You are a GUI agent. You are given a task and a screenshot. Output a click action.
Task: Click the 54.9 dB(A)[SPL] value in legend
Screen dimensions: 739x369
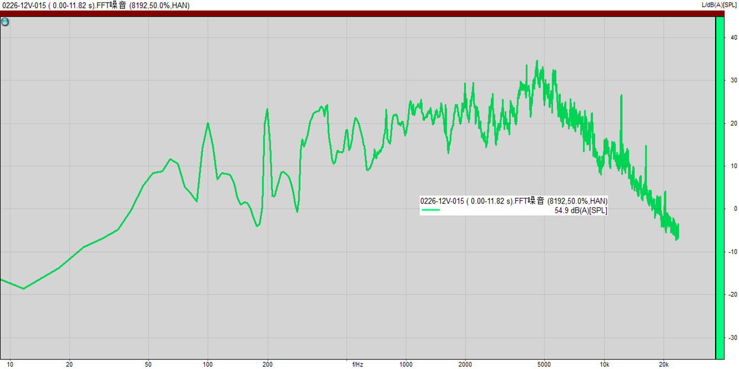point(581,210)
